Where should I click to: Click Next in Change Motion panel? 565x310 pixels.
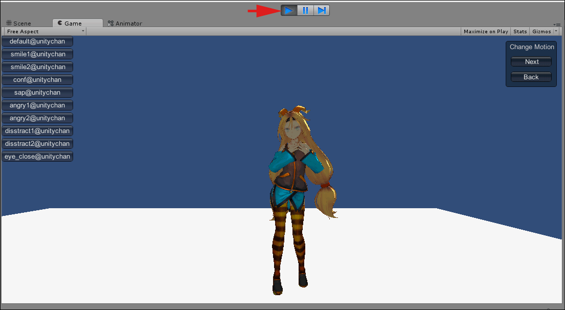click(531, 61)
